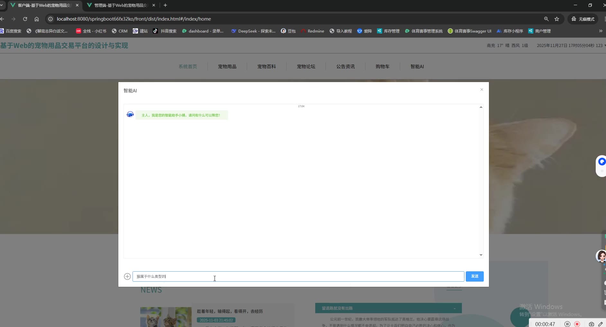Open the zoom magnifier in address bar
This screenshot has width=606, height=327.
pos(546,19)
